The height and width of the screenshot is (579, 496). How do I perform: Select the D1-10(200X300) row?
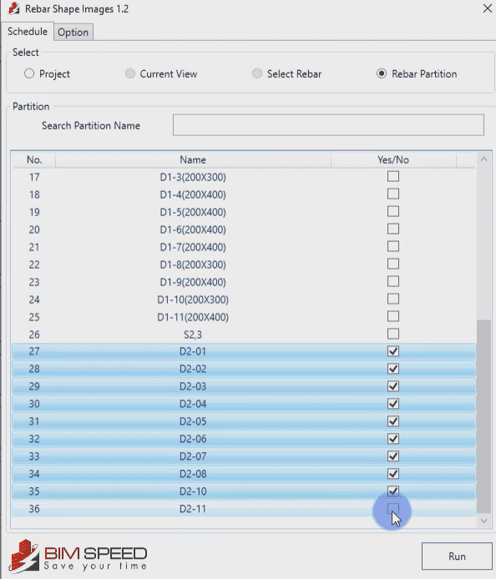[x=244, y=300]
